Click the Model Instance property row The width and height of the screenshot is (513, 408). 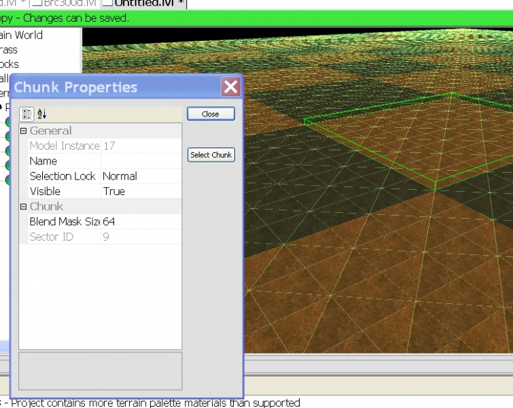pyautogui.click(x=65, y=146)
